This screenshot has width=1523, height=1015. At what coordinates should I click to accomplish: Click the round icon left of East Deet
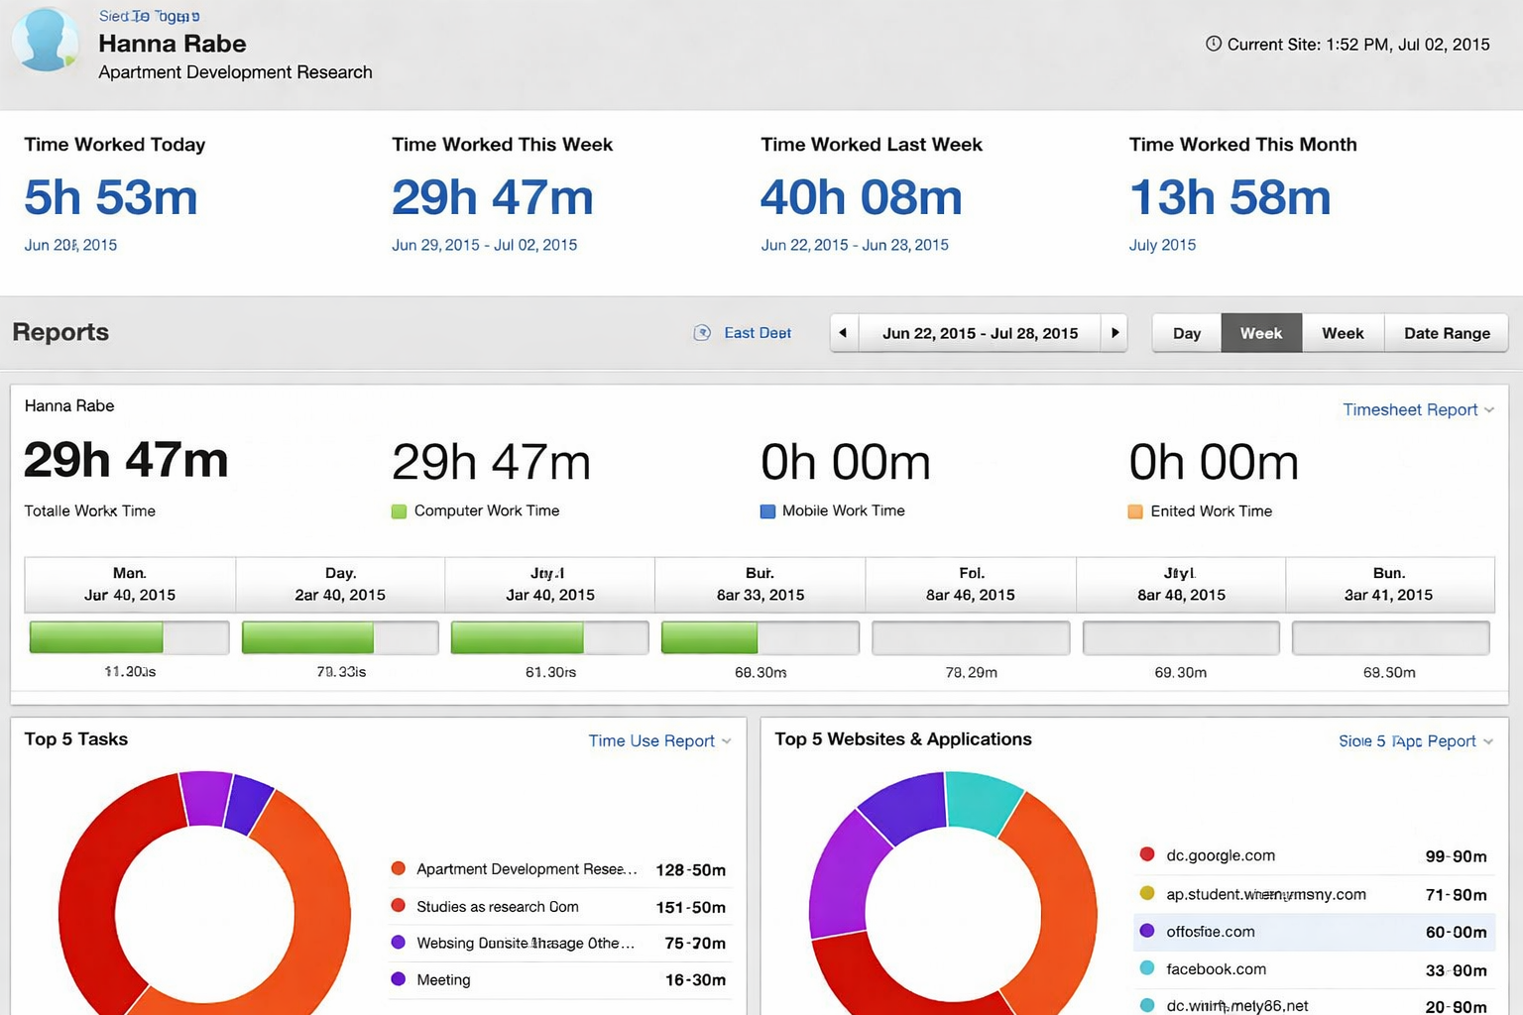[x=702, y=333]
